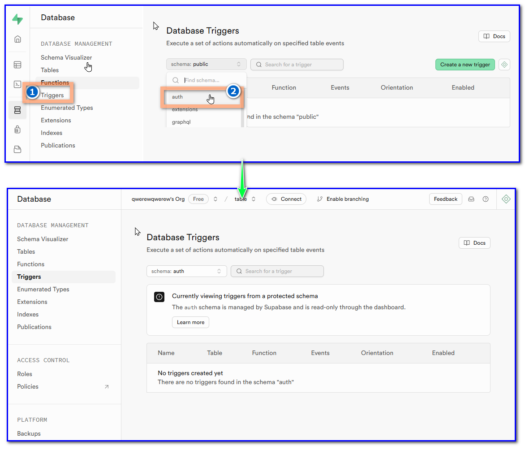Click the Create a new trigger button
The image size is (525, 450).
465,65
